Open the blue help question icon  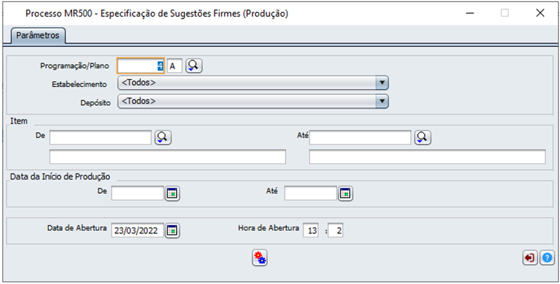coord(547,258)
